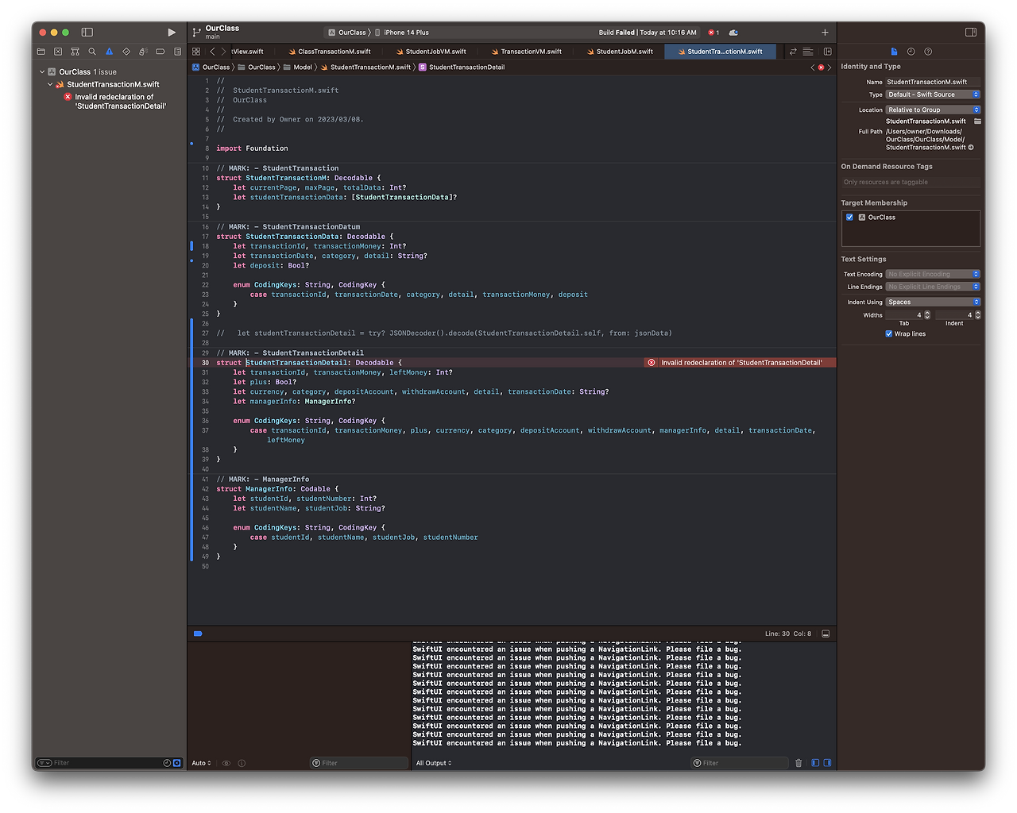1017x813 pixels.
Task: Open the Issue navigator in the sidebar
Action: (109, 52)
